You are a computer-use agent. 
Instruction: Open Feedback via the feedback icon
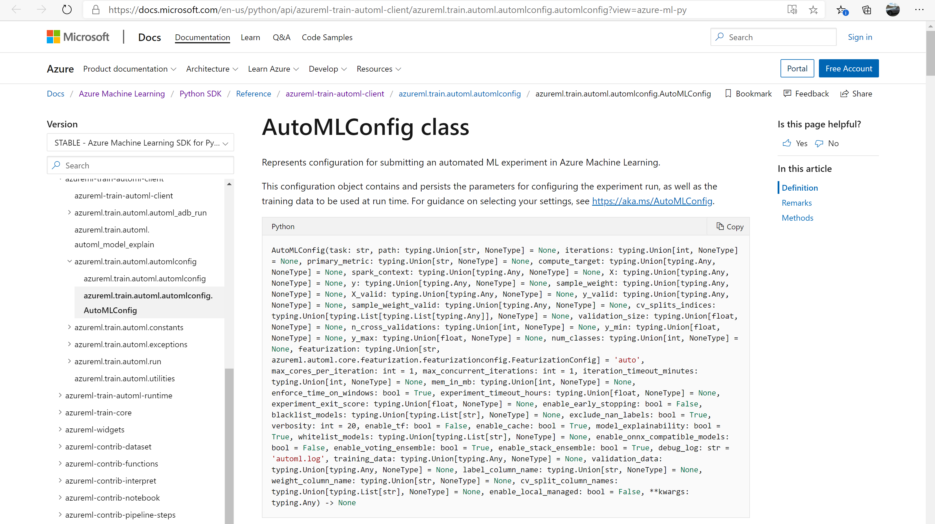pyautogui.click(x=787, y=93)
